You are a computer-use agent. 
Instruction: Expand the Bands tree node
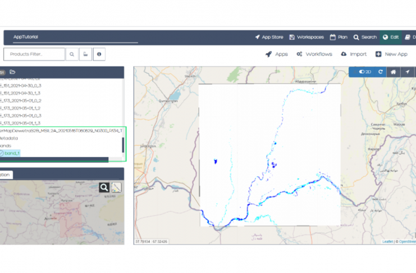point(6,146)
